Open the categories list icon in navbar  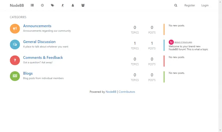(32, 5)
